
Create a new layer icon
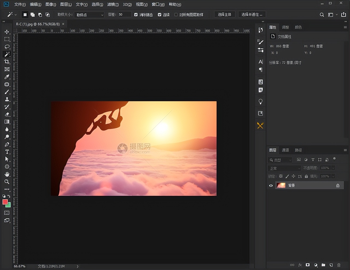coord(331,265)
